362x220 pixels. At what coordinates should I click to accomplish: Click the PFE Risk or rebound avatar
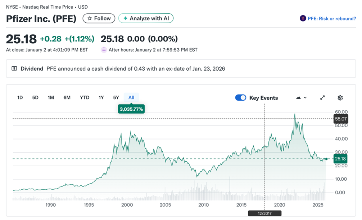(303, 18)
